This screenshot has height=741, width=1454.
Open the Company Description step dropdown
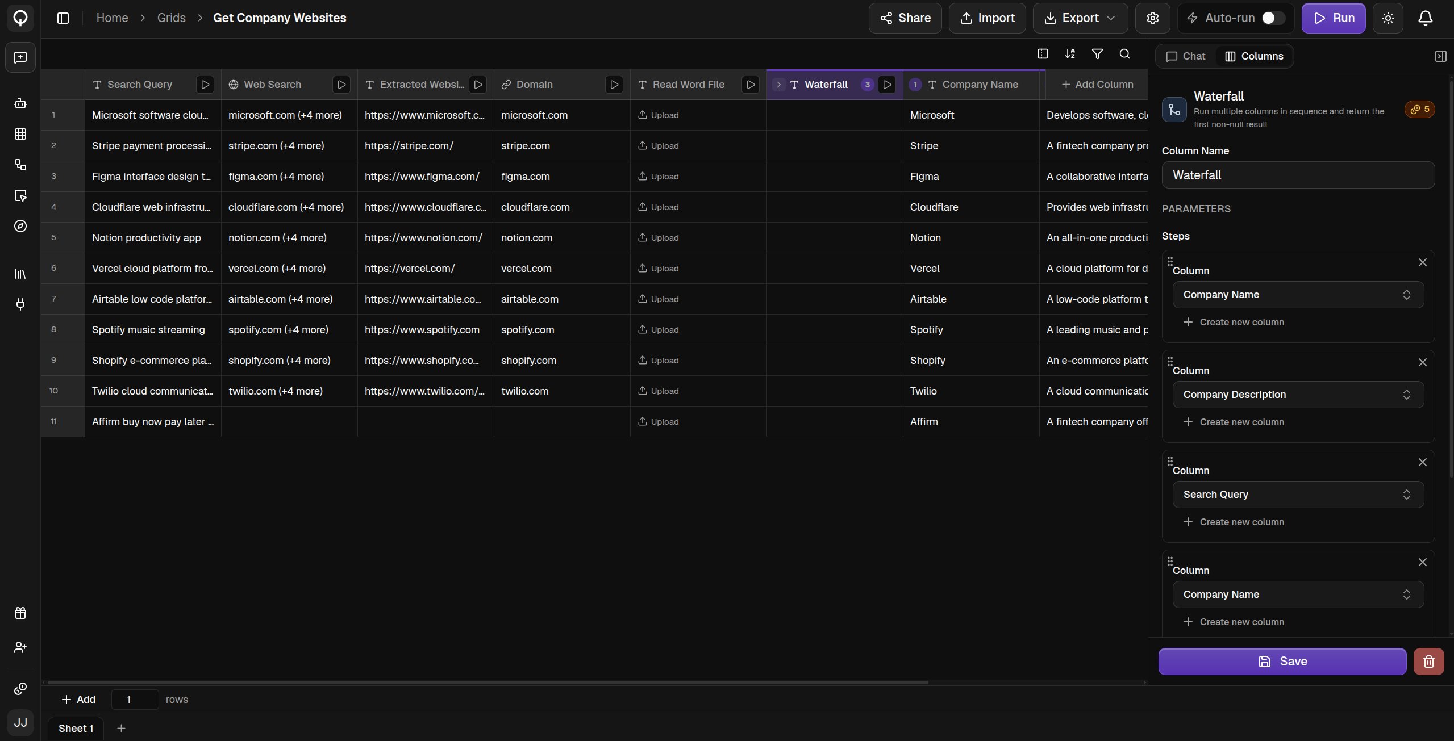click(x=1298, y=395)
